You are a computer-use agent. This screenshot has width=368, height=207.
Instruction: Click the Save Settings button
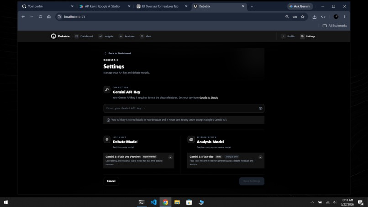point(252,181)
